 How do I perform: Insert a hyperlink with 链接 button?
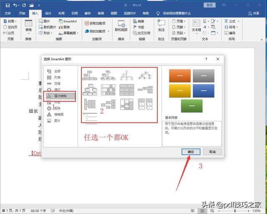[139, 21]
